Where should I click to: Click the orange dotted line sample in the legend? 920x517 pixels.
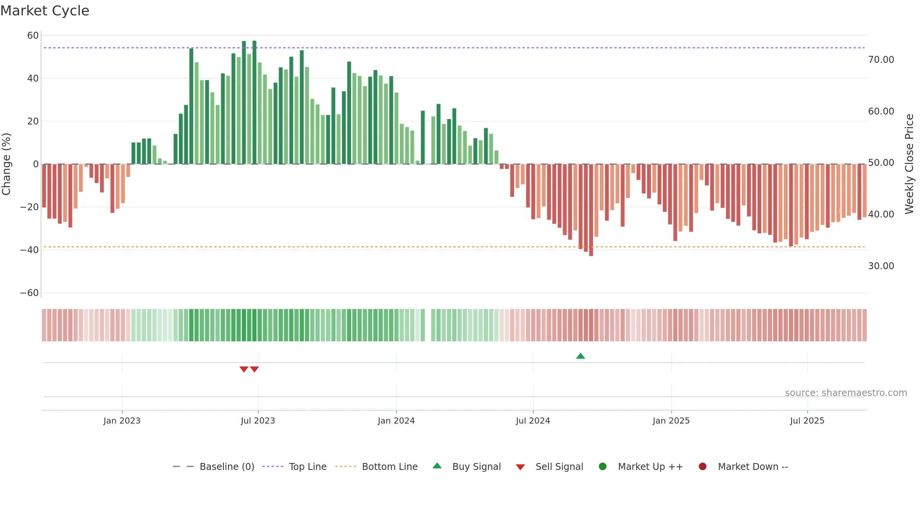pos(346,466)
